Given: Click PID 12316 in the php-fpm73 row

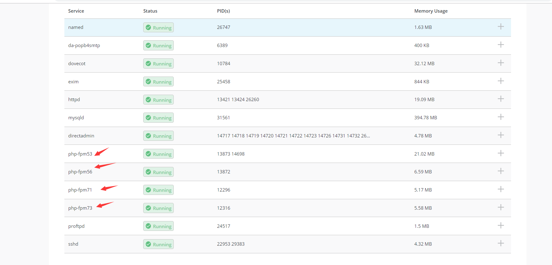Looking at the screenshot, I should tap(224, 208).
